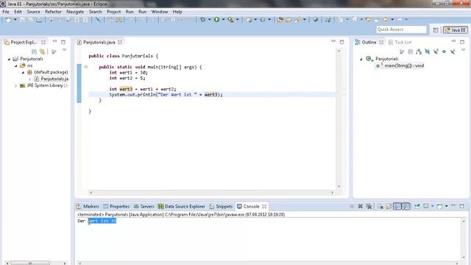Click the New file toolbar icon

[8, 20]
